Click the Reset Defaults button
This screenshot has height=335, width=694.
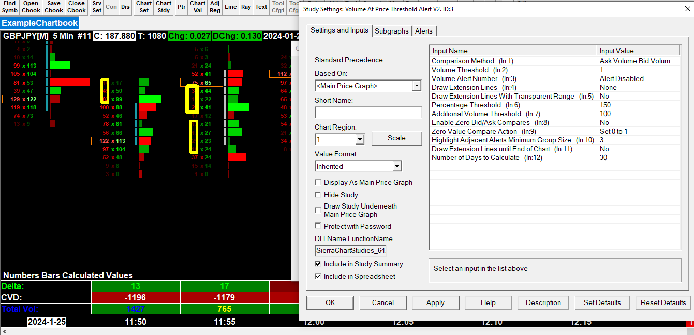[663, 302]
